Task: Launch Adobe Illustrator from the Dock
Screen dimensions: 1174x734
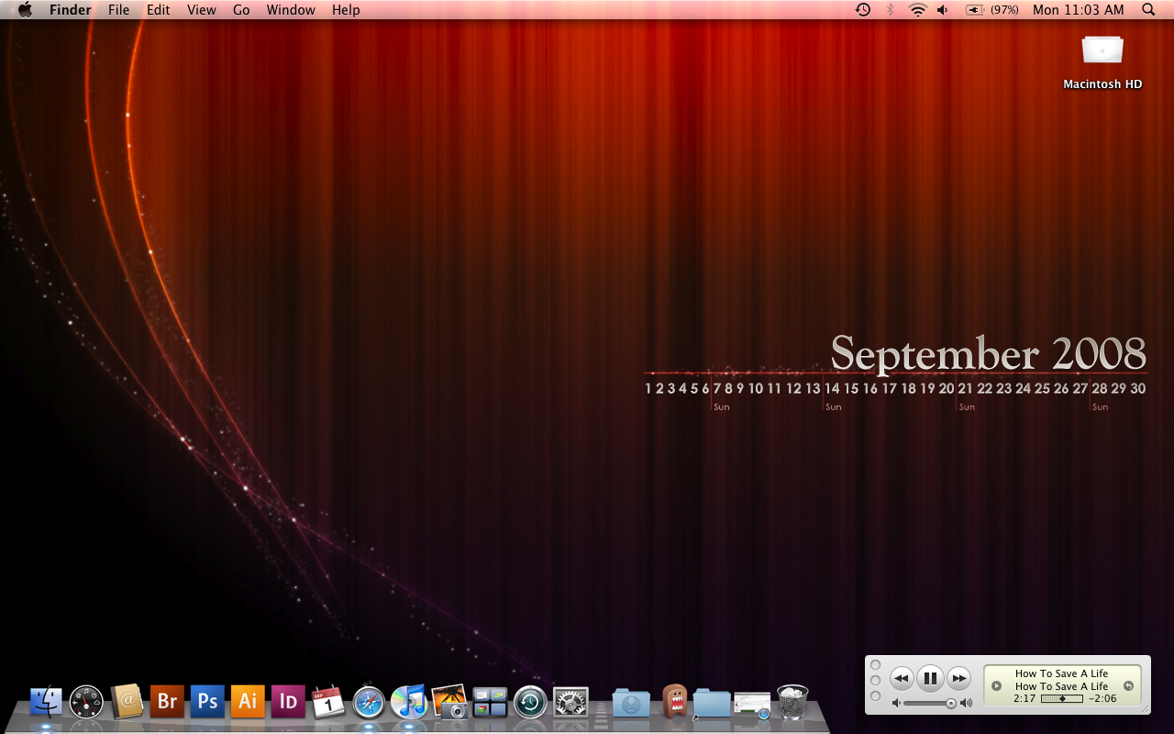Action: (x=248, y=702)
